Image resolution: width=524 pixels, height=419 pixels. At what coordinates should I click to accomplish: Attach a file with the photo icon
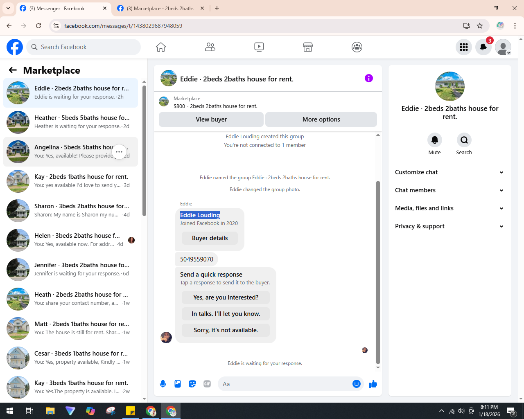178,384
